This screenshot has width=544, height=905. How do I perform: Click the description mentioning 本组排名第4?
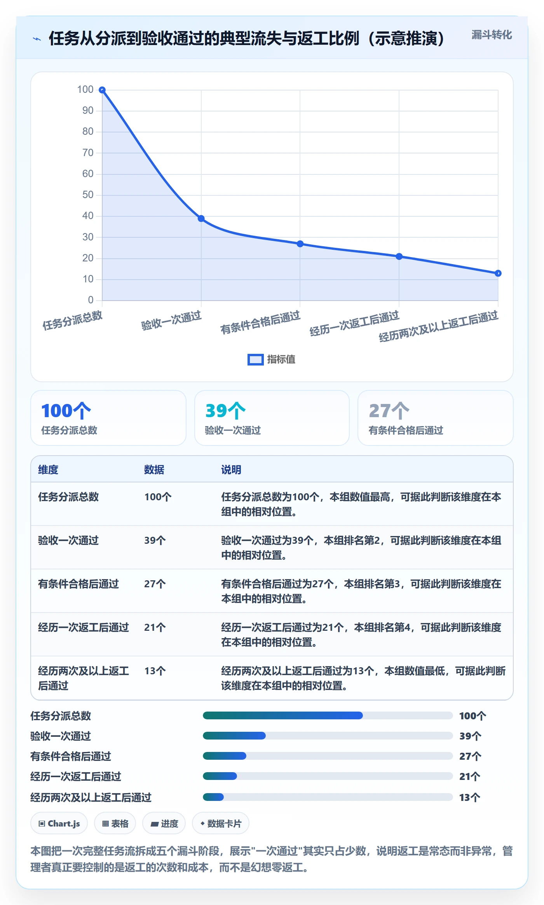tap(361, 635)
